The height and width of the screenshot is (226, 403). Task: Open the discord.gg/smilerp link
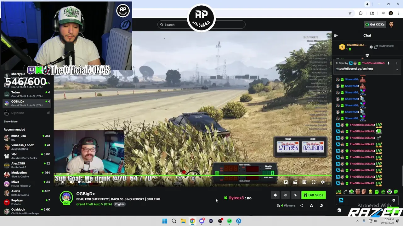pos(354,69)
